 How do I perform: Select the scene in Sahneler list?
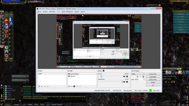click(x=52, y=74)
